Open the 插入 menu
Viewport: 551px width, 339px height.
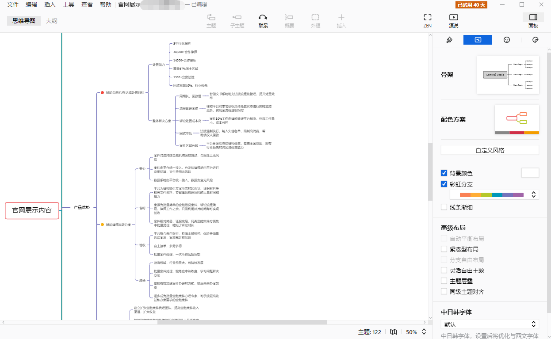[50, 5]
